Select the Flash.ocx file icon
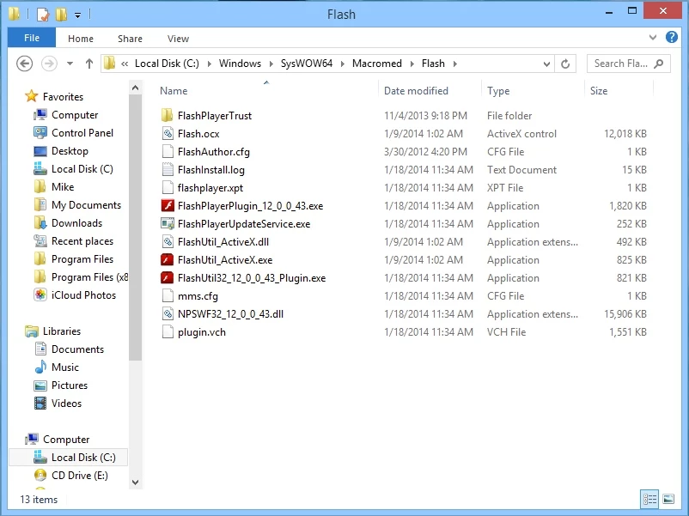The width and height of the screenshot is (689, 516). pos(168,133)
